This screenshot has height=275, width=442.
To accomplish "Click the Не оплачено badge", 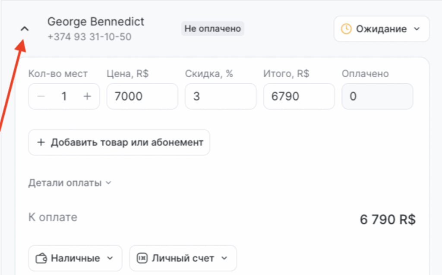I will coord(212,28).
